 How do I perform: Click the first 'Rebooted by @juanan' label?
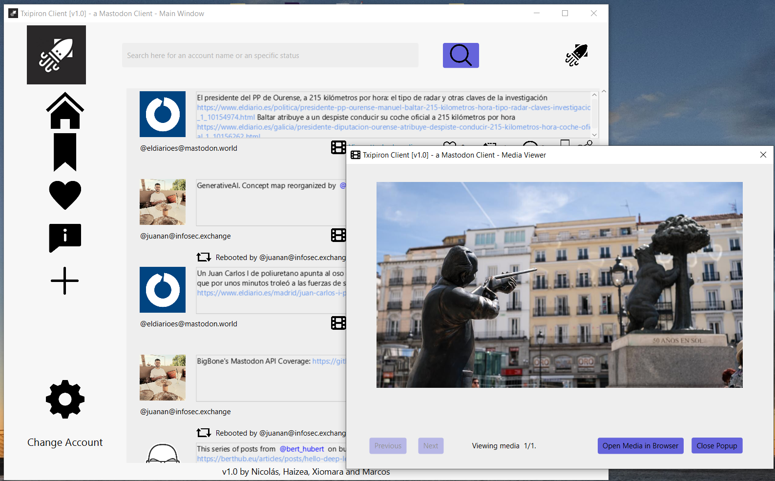(281, 257)
